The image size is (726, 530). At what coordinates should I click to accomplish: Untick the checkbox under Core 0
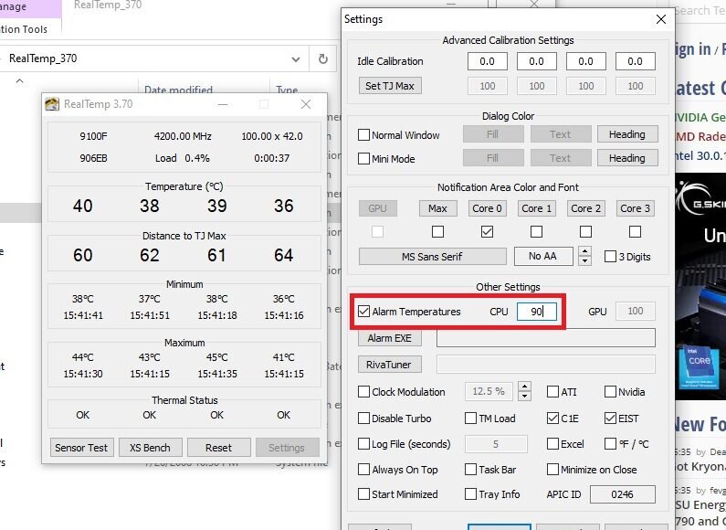pos(487,231)
